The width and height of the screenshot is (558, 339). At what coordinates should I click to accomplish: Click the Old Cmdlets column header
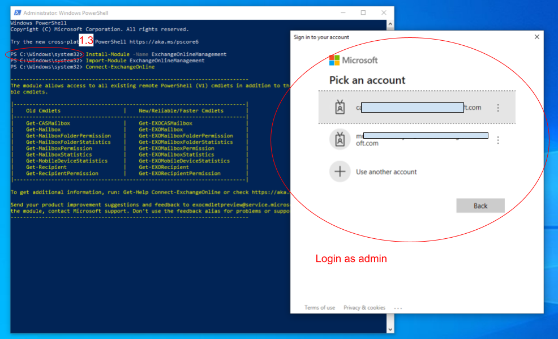tap(43, 111)
